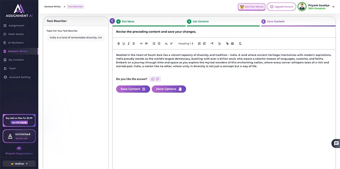Toggle the numbered list format
The image size is (340, 169).
pos(154,44)
